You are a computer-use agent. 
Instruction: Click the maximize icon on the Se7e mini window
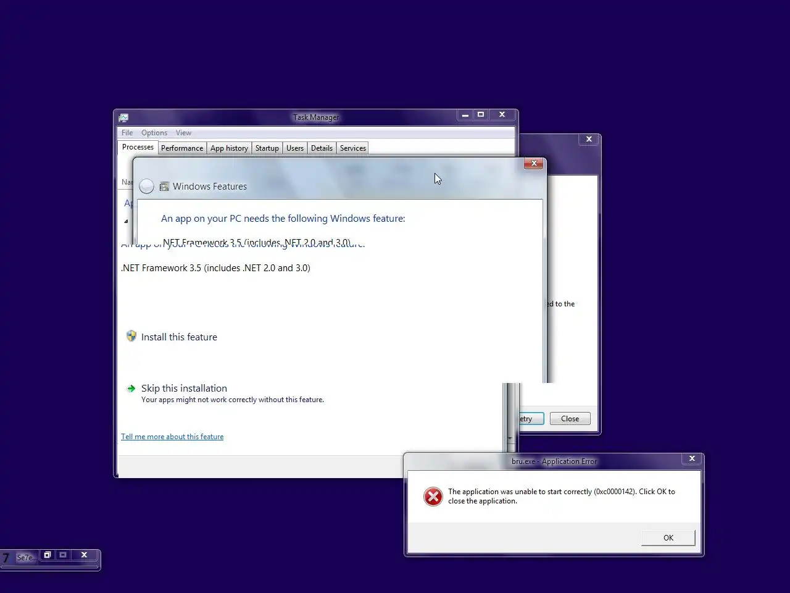pos(62,555)
